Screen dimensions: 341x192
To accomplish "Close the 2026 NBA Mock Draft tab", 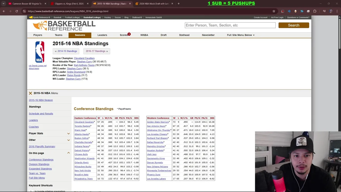I will tap(172, 4).
